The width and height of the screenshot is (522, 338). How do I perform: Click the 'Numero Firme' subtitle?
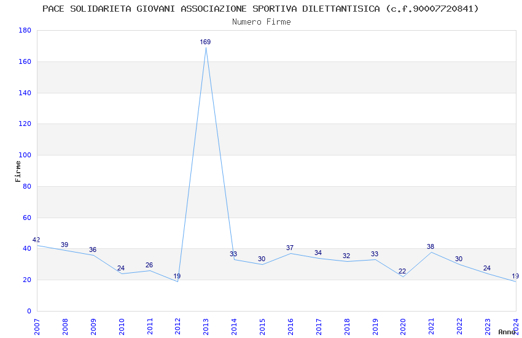coord(262,22)
